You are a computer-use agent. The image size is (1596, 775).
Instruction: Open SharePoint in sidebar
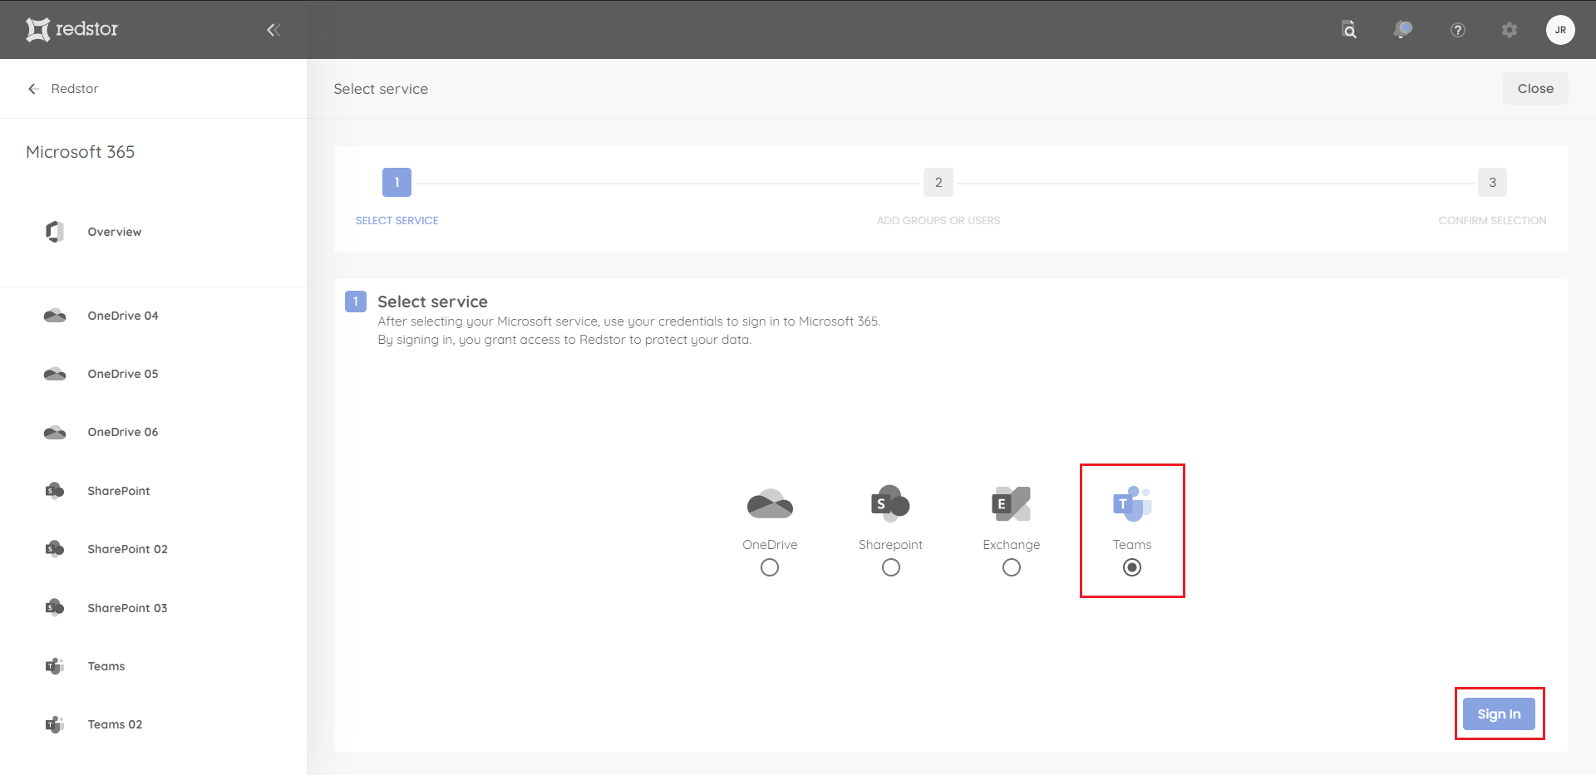[x=119, y=491]
